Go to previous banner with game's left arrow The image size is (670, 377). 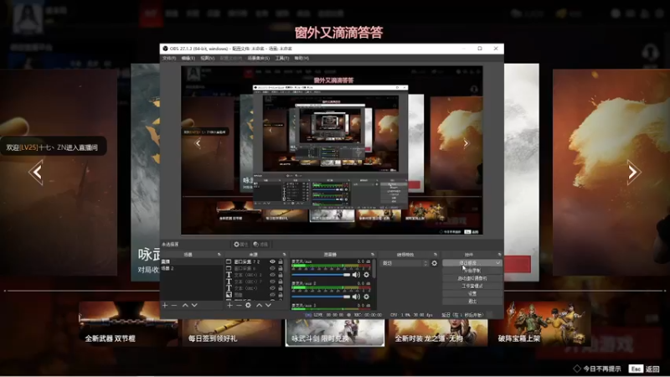click(x=36, y=173)
